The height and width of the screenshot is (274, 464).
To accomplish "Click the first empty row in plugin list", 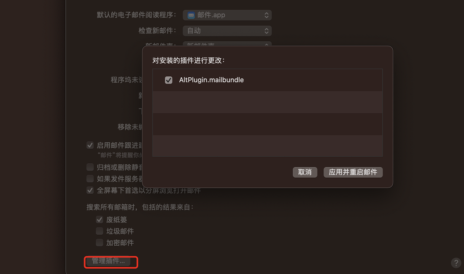I will pos(267,102).
